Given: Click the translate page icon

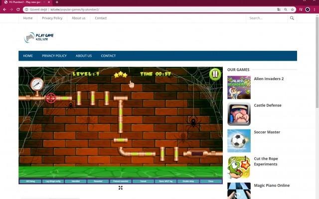Looking at the screenshot, I should pyautogui.click(x=279, y=9).
